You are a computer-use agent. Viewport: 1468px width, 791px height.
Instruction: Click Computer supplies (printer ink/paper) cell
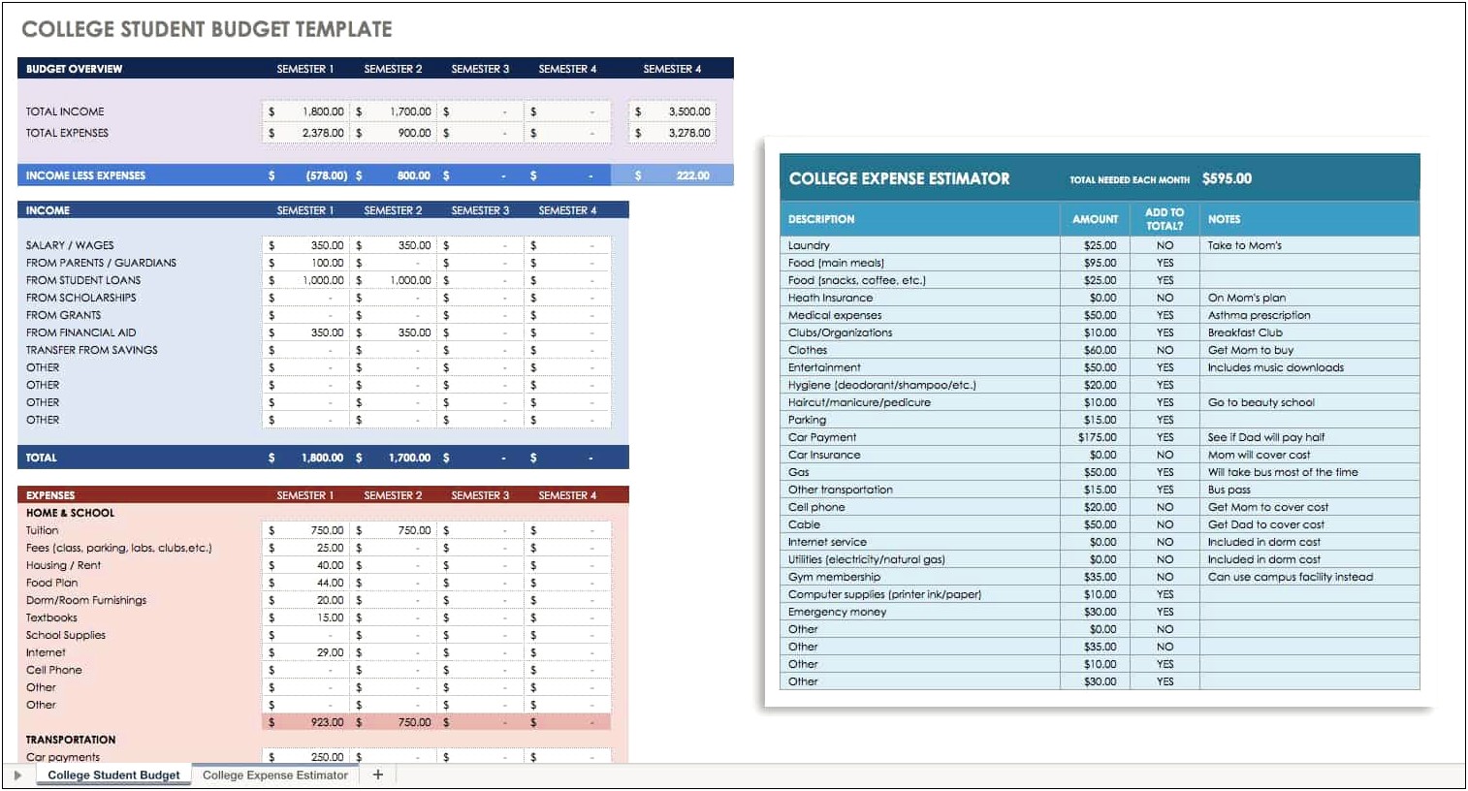coord(919,594)
